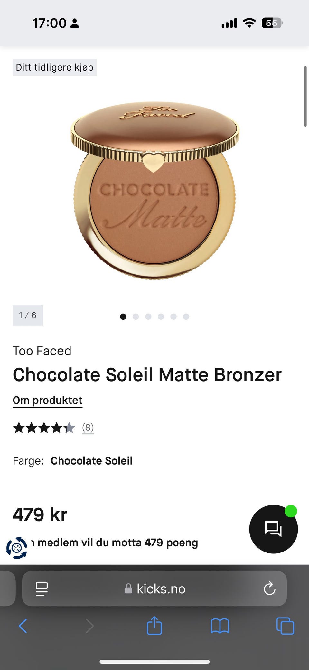Image resolution: width=309 pixels, height=670 pixels.
Task: Open the 8 reviews link
Action: tap(88, 428)
